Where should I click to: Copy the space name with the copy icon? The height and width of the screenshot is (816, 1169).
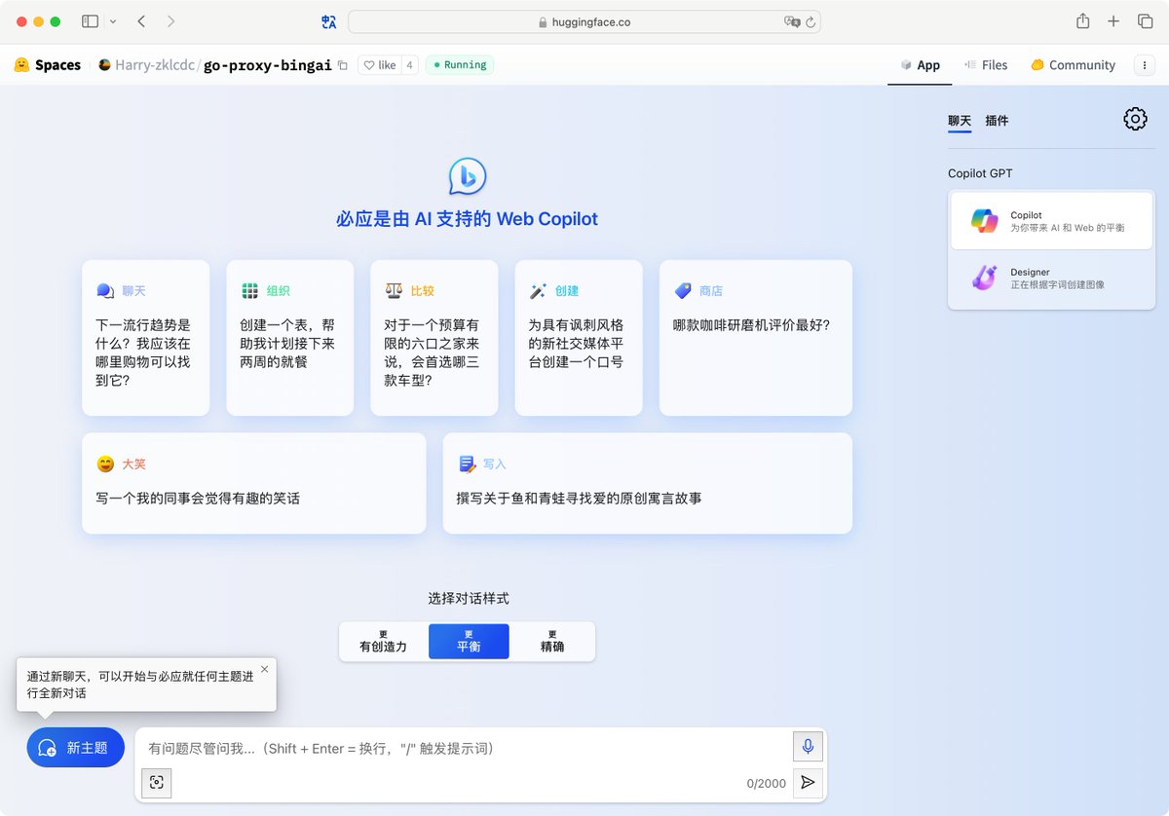tap(342, 65)
